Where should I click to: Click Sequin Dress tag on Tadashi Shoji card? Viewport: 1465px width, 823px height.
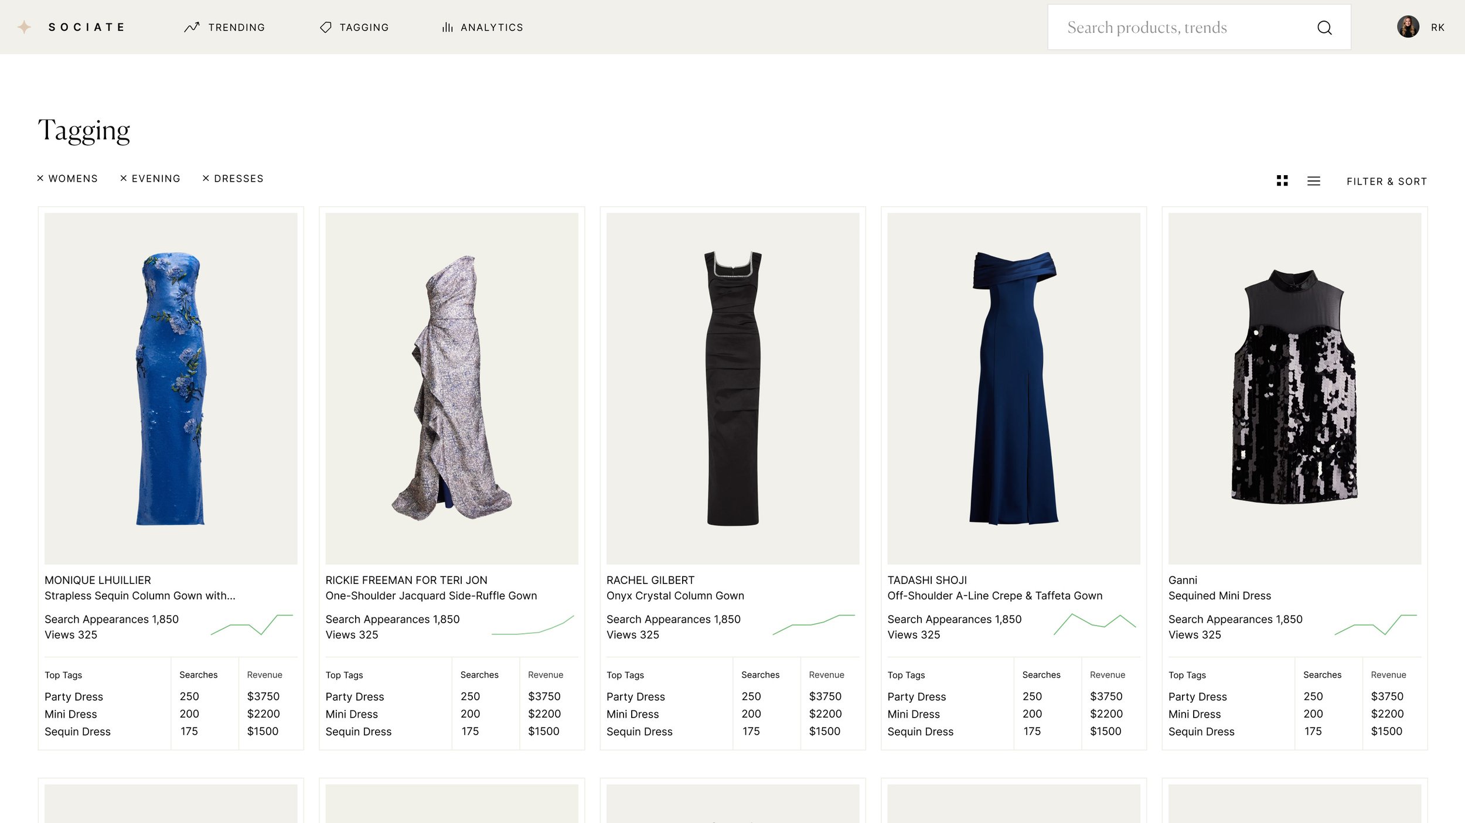pyautogui.click(x=921, y=732)
